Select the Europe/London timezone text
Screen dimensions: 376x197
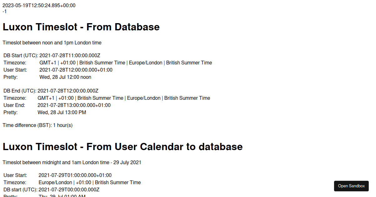[146, 63]
